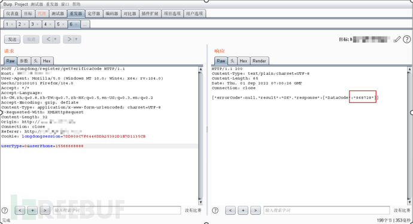Click the response search input field

[327, 210]
